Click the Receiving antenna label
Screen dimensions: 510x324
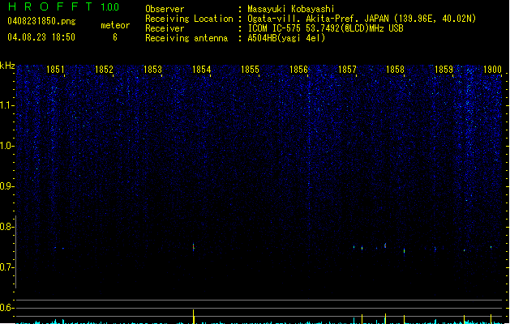click(186, 38)
